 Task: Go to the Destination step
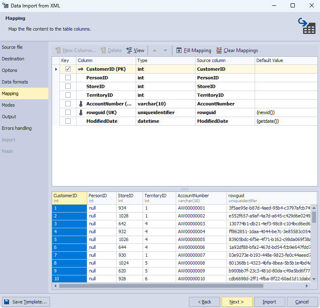(24, 59)
